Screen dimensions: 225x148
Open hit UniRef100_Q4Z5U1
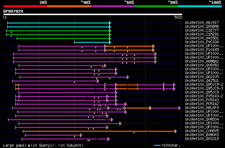202,81
